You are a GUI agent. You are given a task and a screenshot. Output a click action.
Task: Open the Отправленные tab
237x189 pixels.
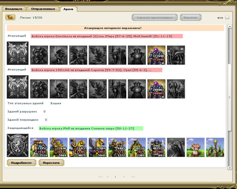[43, 9]
